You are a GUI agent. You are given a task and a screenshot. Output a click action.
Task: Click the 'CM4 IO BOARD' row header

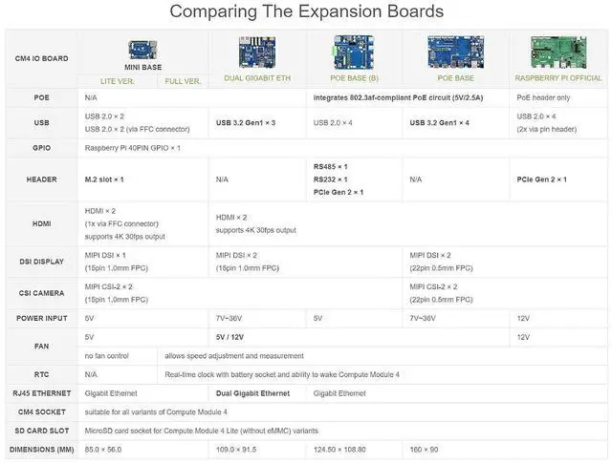pyautogui.click(x=41, y=58)
